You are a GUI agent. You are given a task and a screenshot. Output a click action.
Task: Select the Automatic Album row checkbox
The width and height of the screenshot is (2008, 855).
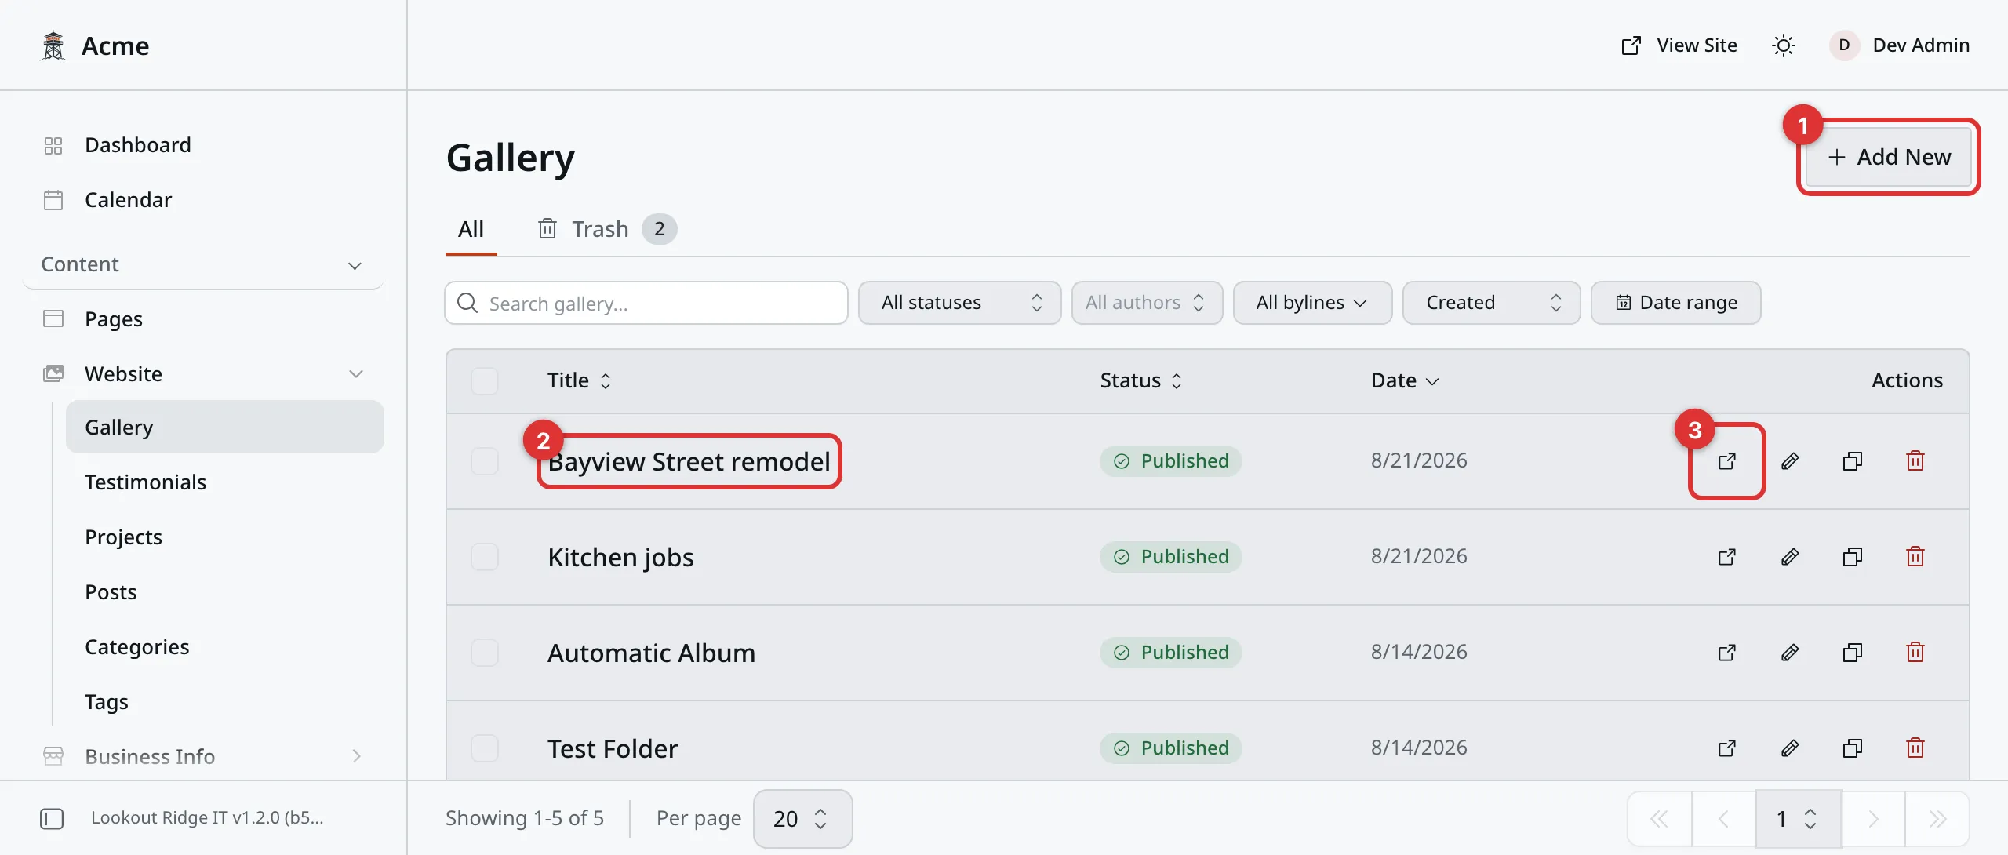(485, 653)
